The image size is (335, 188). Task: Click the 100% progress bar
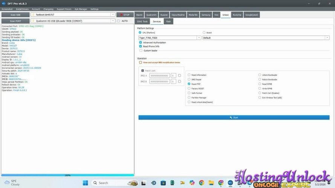point(67,175)
